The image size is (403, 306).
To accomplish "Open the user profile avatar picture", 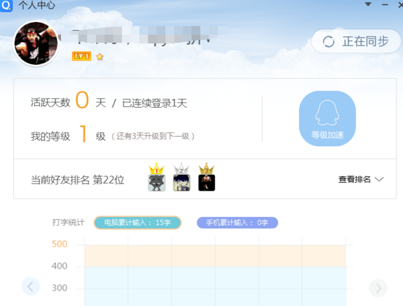I will [x=36, y=43].
